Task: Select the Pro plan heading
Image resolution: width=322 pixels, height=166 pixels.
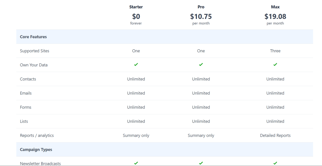Action: coord(201,7)
